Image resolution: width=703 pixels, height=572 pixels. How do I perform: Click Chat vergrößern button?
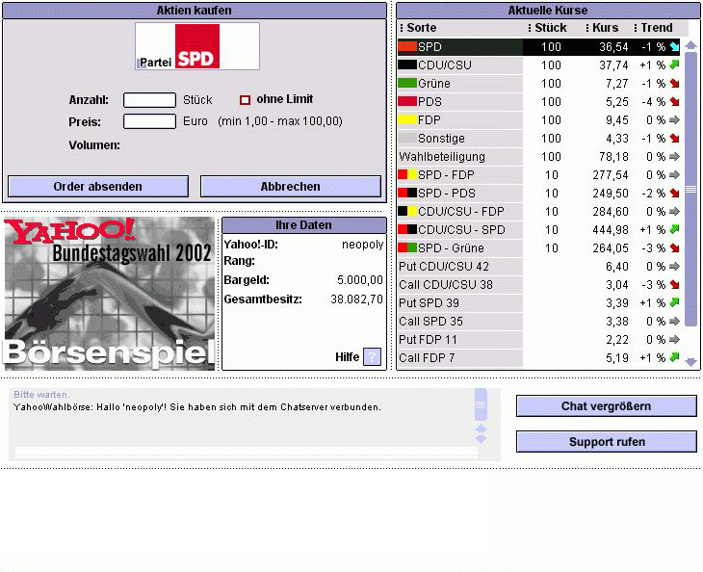607,406
